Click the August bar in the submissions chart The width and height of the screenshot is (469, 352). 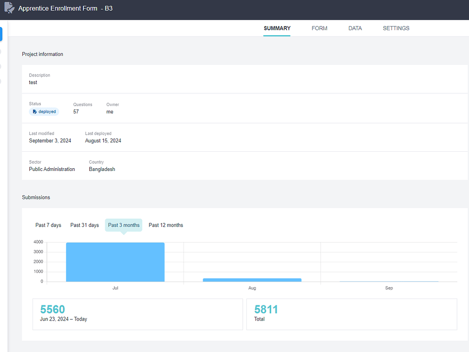pos(252,279)
